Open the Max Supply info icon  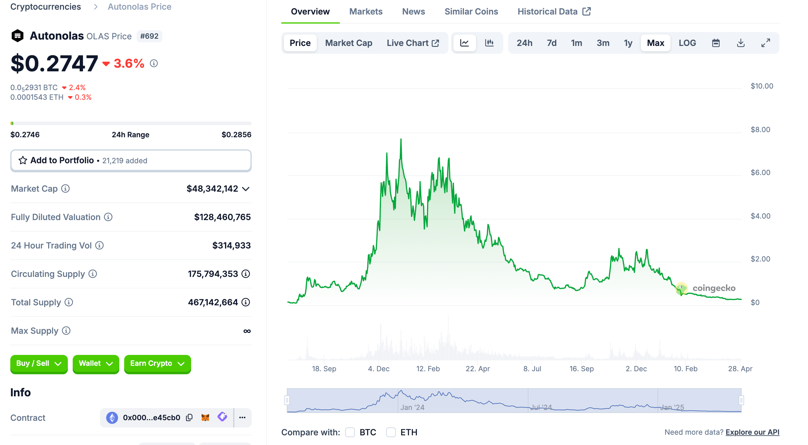coord(66,331)
